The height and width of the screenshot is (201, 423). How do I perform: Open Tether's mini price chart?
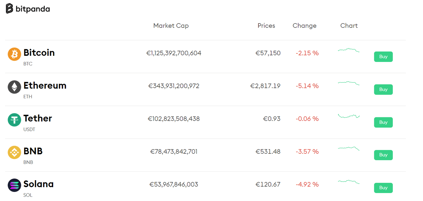pyautogui.click(x=349, y=116)
